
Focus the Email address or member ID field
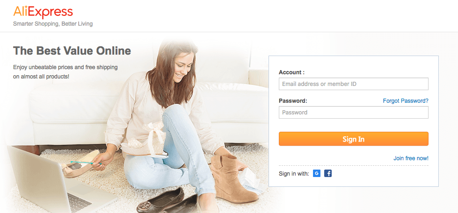pos(353,84)
